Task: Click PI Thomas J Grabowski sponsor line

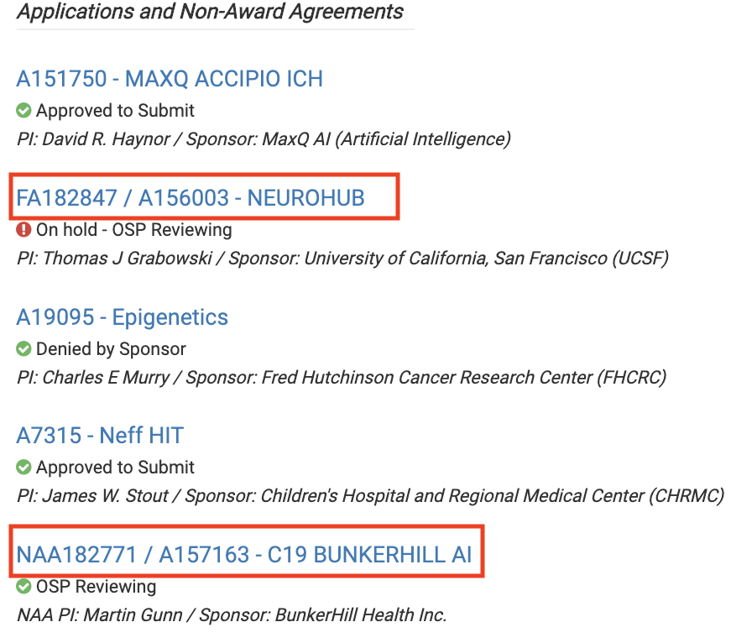Action: [342, 259]
